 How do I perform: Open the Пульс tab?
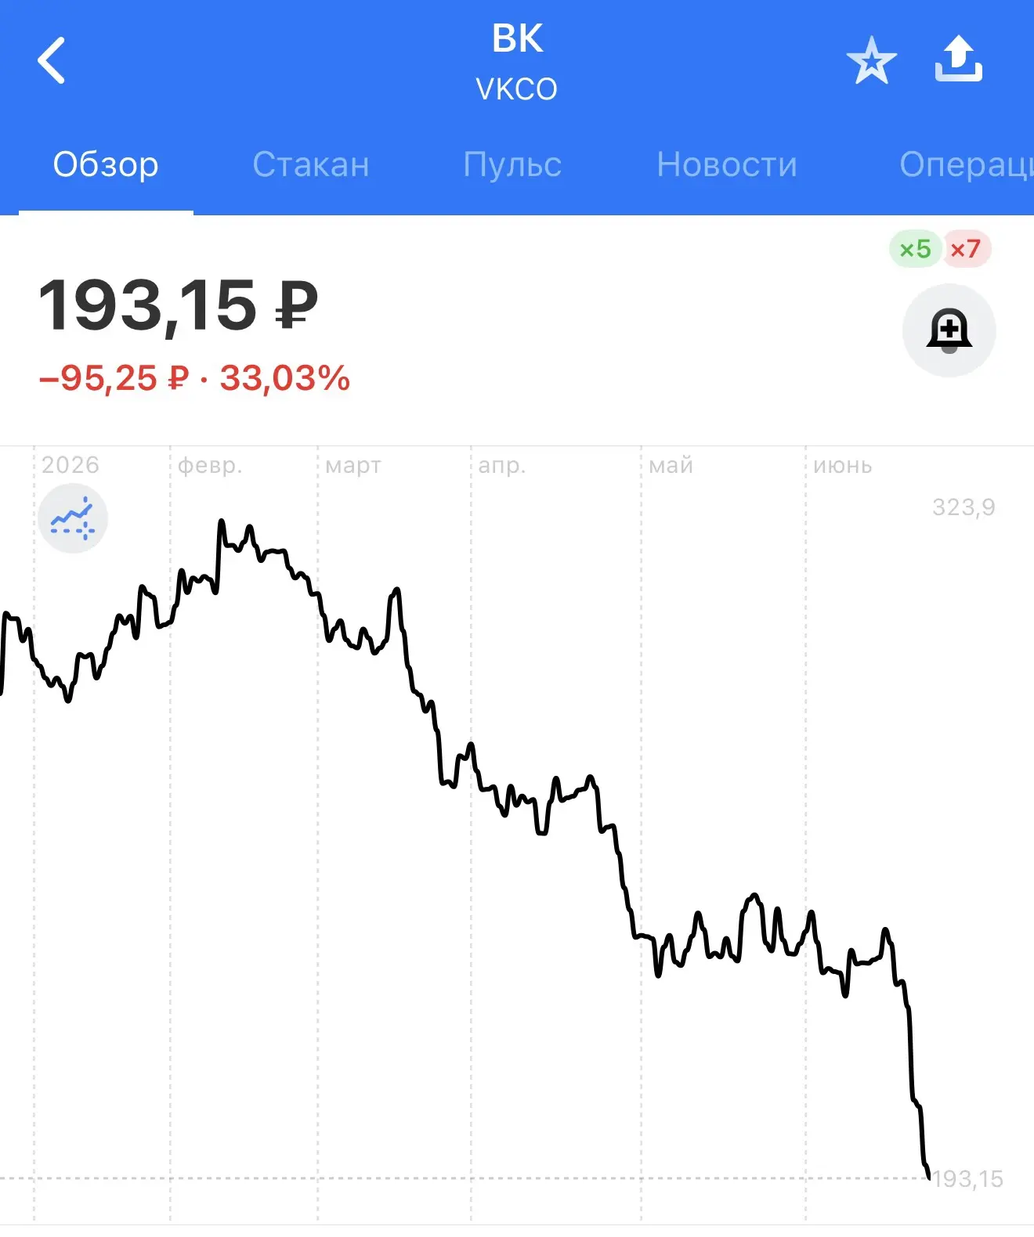(x=512, y=165)
